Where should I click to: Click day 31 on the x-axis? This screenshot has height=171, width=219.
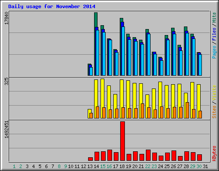pos(205,166)
